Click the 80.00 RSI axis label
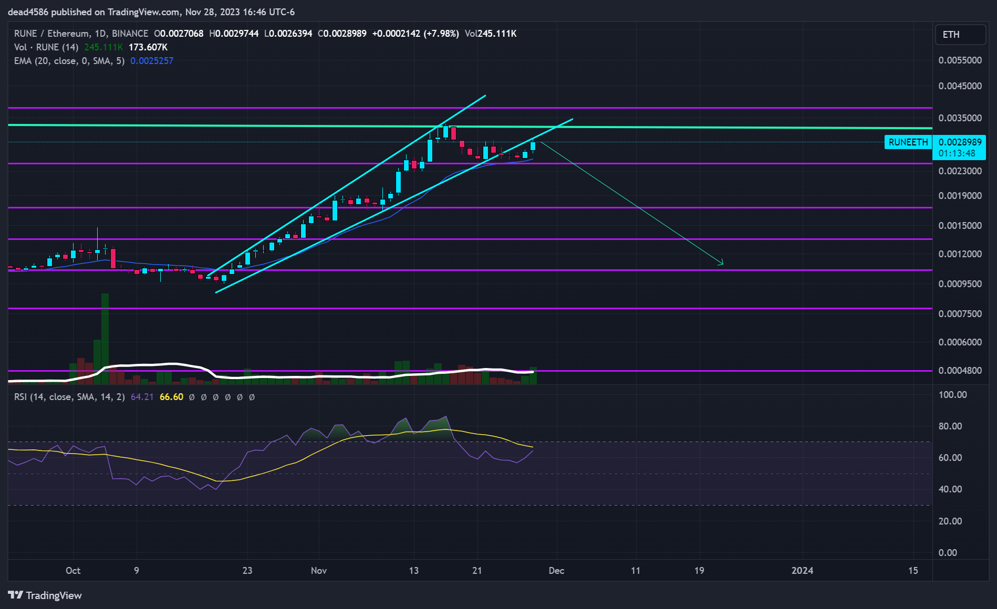 click(950, 426)
